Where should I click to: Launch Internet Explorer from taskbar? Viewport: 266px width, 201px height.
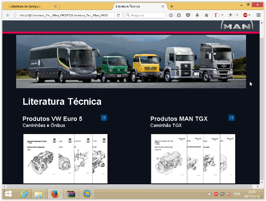coord(24,194)
